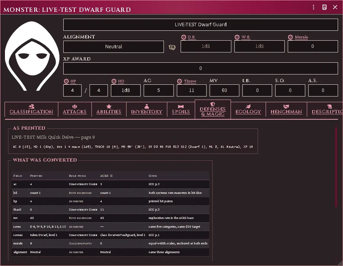Click the saves row printed values

48,226
